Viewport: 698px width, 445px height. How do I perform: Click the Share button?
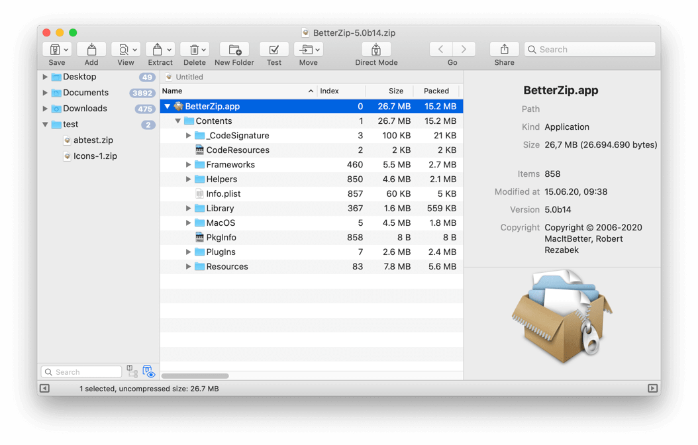coord(503,49)
